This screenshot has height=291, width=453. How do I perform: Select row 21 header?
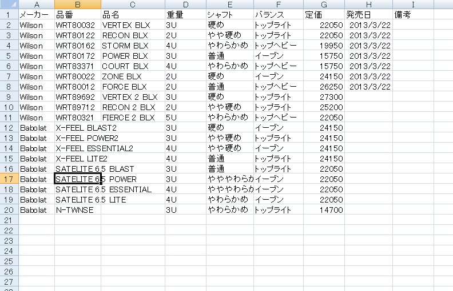click(9, 220)
